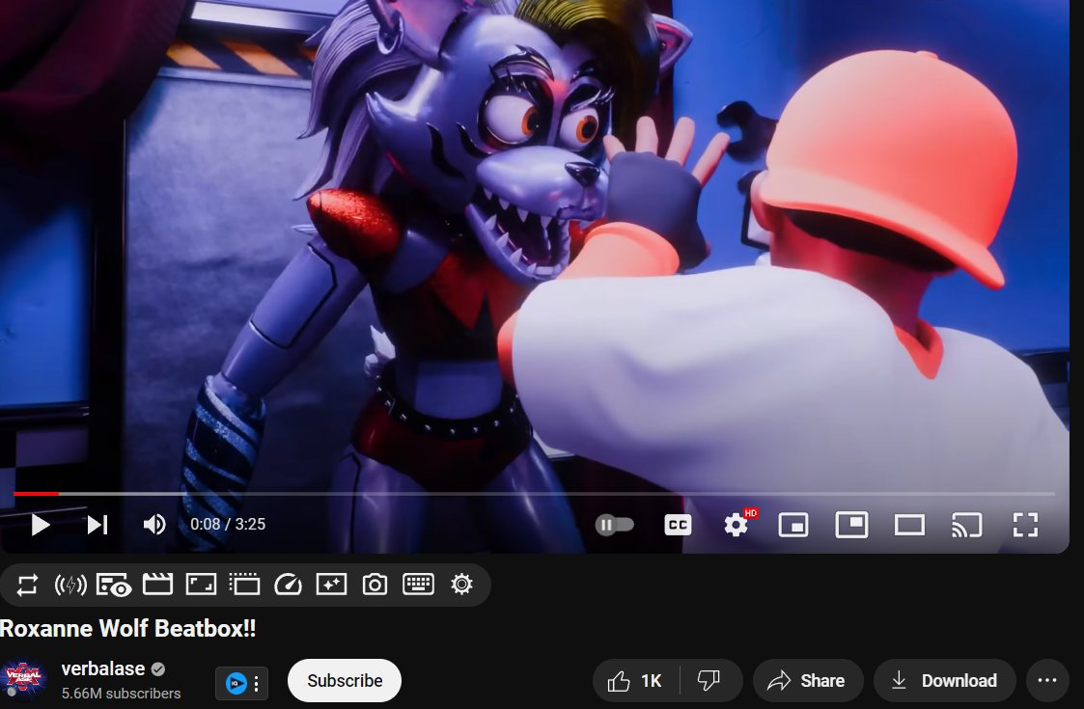This screenshot has width=1084, height=709.
Task: Toggle closed captions CC
Action: pyautogui.click(x=678, y=525)
